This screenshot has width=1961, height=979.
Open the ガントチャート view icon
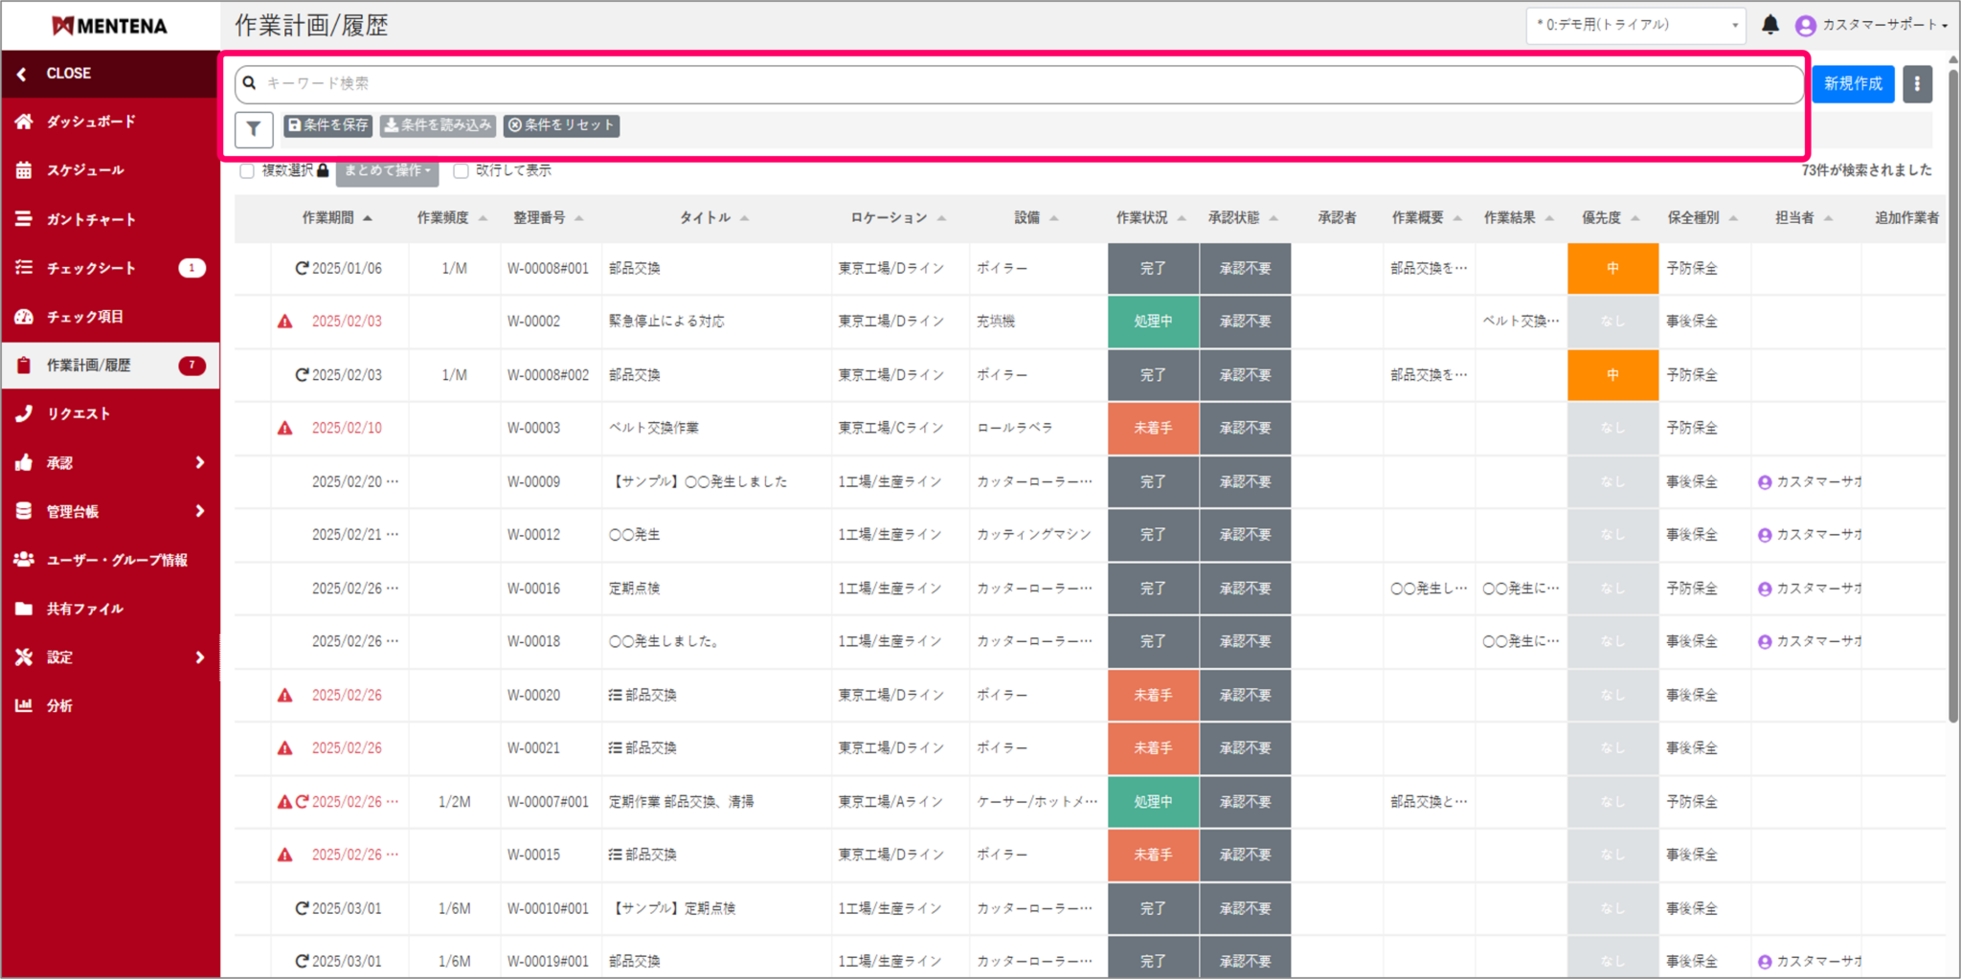pos(23,218)
